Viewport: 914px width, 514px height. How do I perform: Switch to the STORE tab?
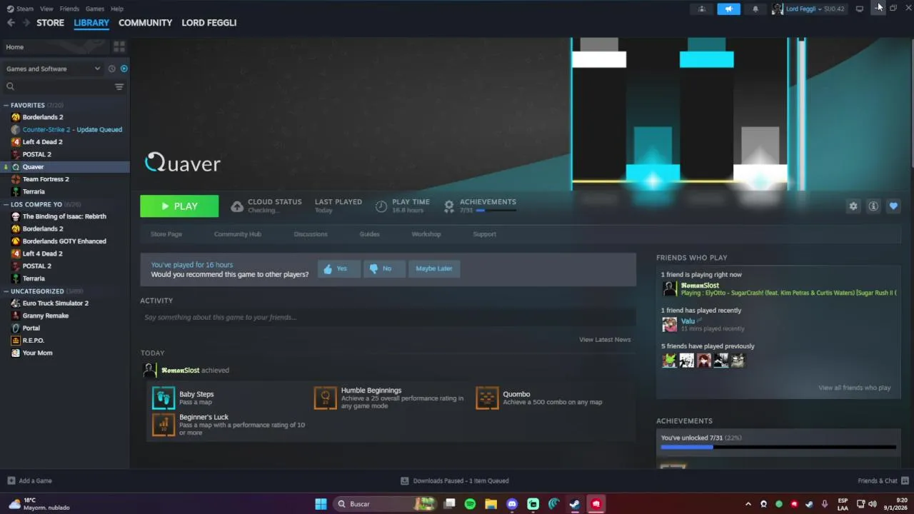coord(50,23)
